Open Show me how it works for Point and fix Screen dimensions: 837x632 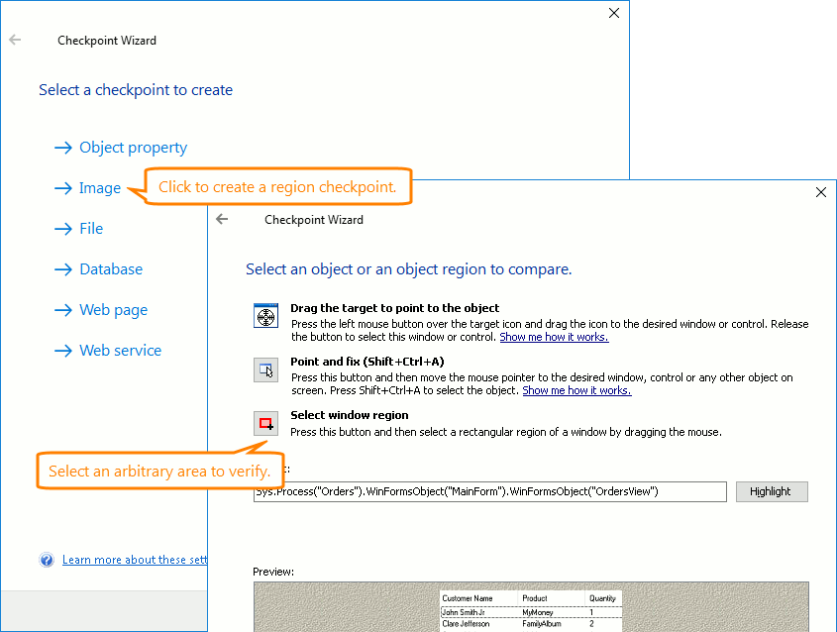577,390
